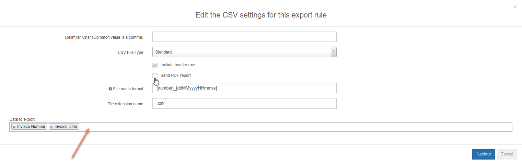Click the Update button
This screenshot has height=164, width=522.
click(484, 154)
